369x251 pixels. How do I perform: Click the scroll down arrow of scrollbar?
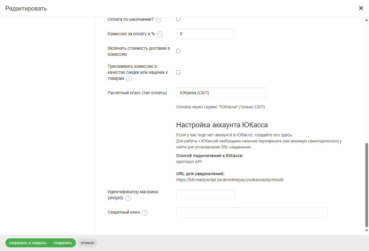click(x=367, y=230)
